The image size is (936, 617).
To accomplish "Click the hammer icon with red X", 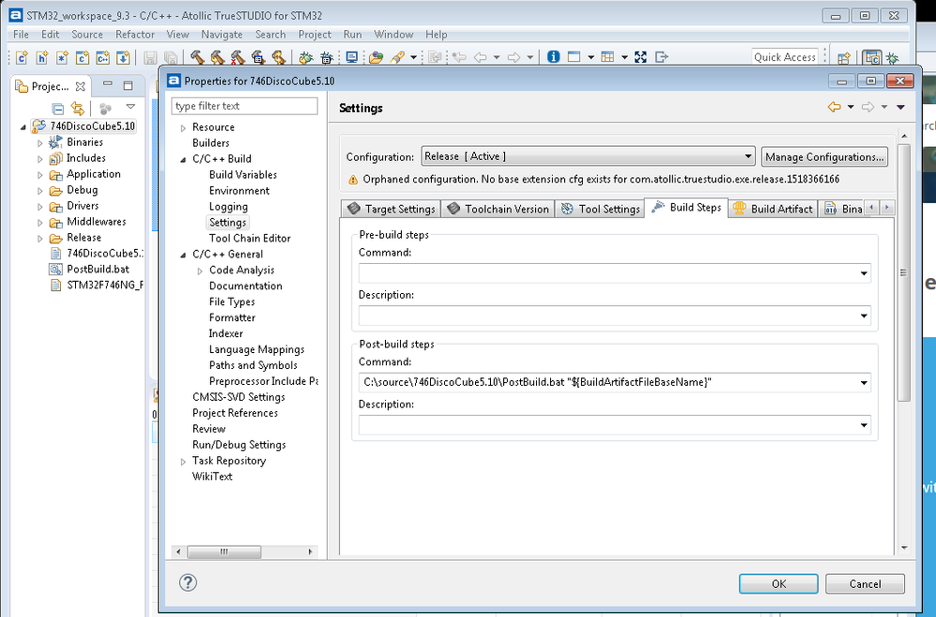I will point(237,57).
